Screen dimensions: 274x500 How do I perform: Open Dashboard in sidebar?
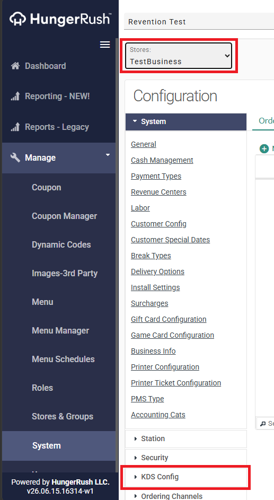tap(45, 66)
